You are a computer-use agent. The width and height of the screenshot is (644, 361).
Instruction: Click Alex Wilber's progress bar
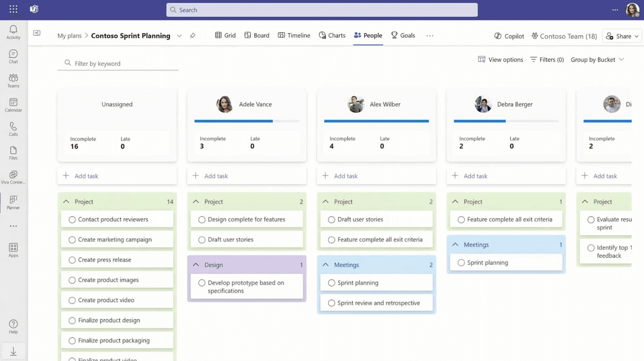click(376, 121)
